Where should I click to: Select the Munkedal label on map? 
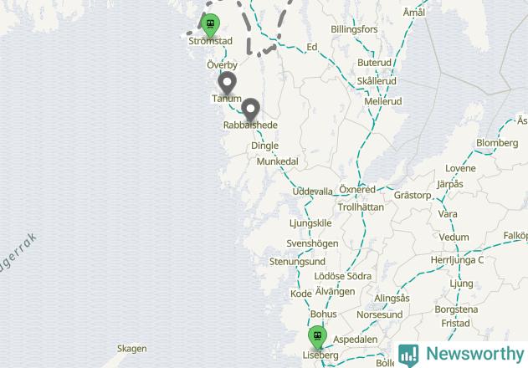278,161
